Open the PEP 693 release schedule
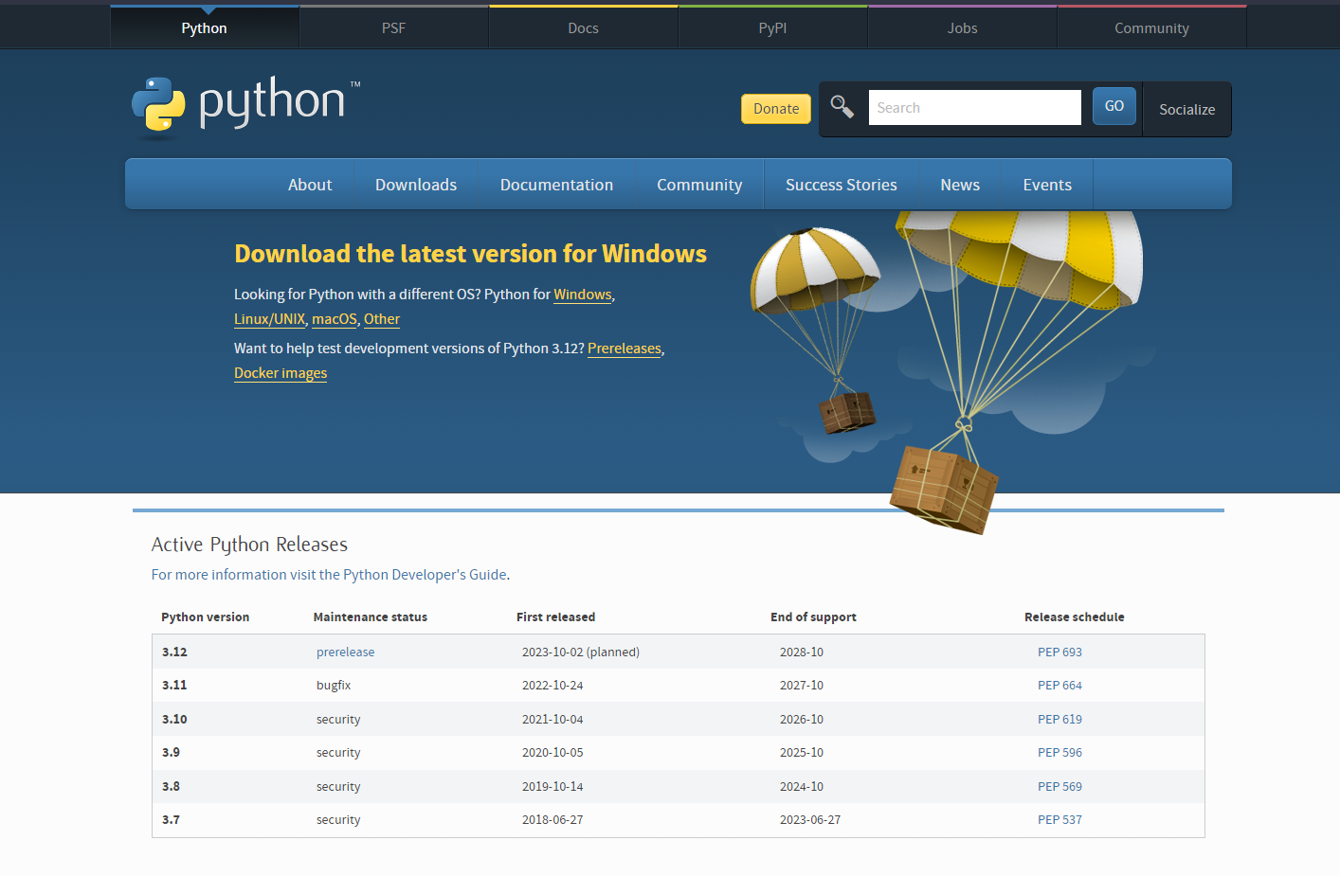The width and height of the screenshot is (1340, 876). [1059, 653]
